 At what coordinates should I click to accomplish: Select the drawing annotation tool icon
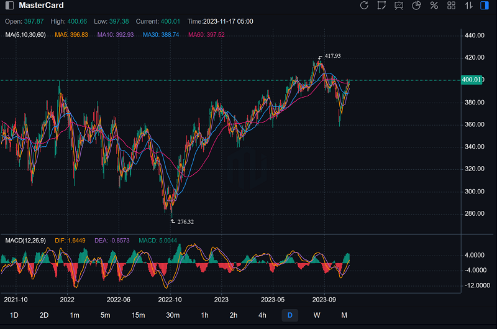click(x=381, y=6)
